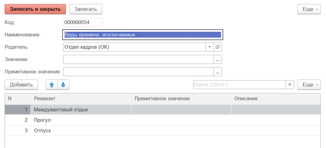326x148 pixels.
Task: Select the Отпуск row
Action: click(42, 131)
